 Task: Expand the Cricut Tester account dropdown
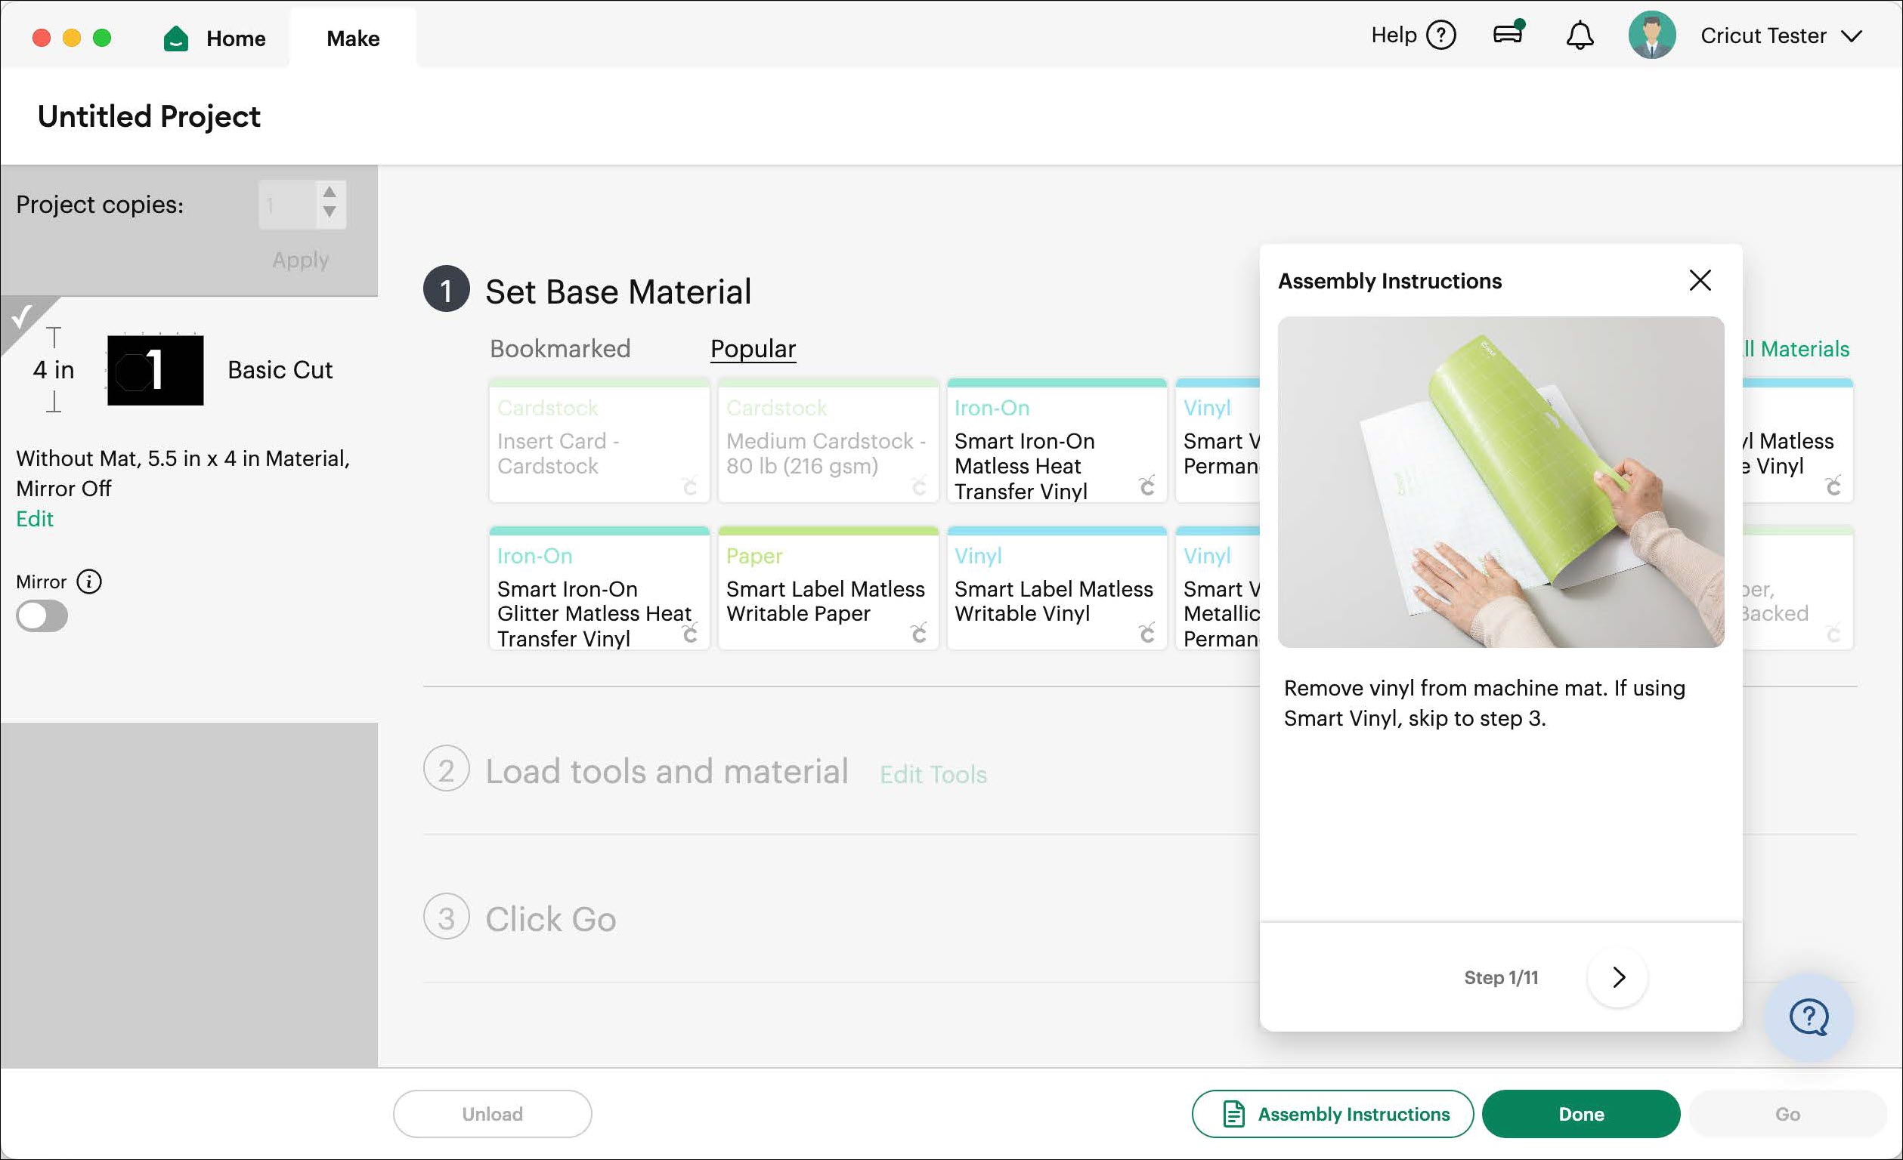1852,36
